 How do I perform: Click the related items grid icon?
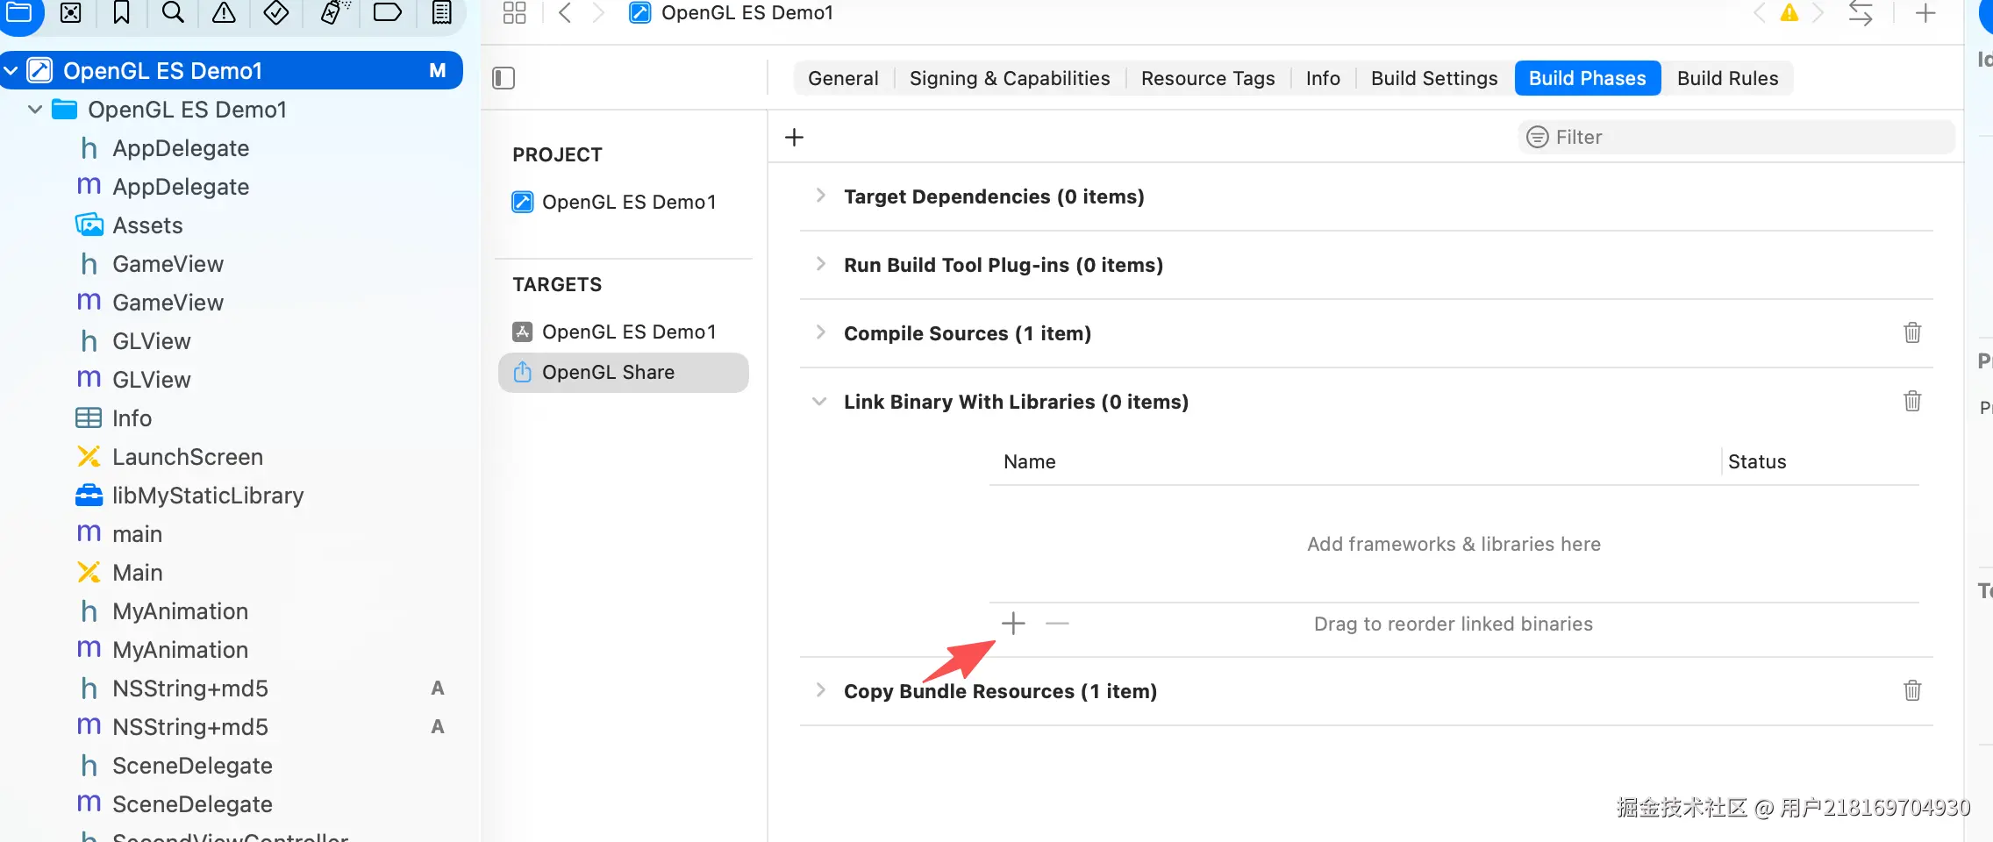pyautogui.click(x=515, y=12)
